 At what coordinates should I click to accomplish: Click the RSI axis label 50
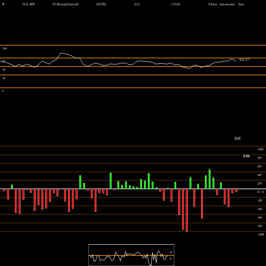[4, 70]
